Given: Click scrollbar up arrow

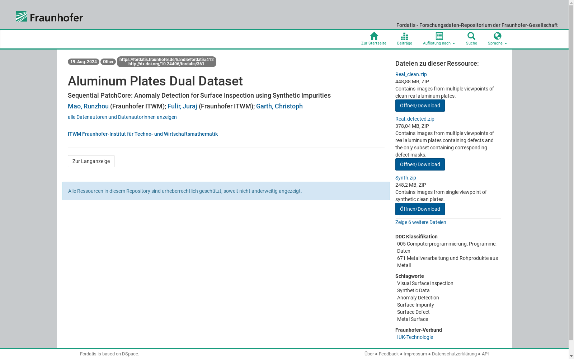Looking at the screenshot, I should point(571,3).
